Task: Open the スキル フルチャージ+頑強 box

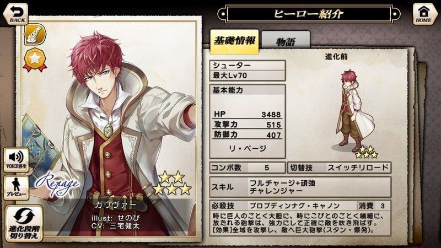Action: click(x=300, y=187)
